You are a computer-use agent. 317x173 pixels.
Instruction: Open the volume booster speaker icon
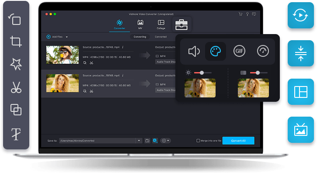pyautogui.click(x=194, y=51)
